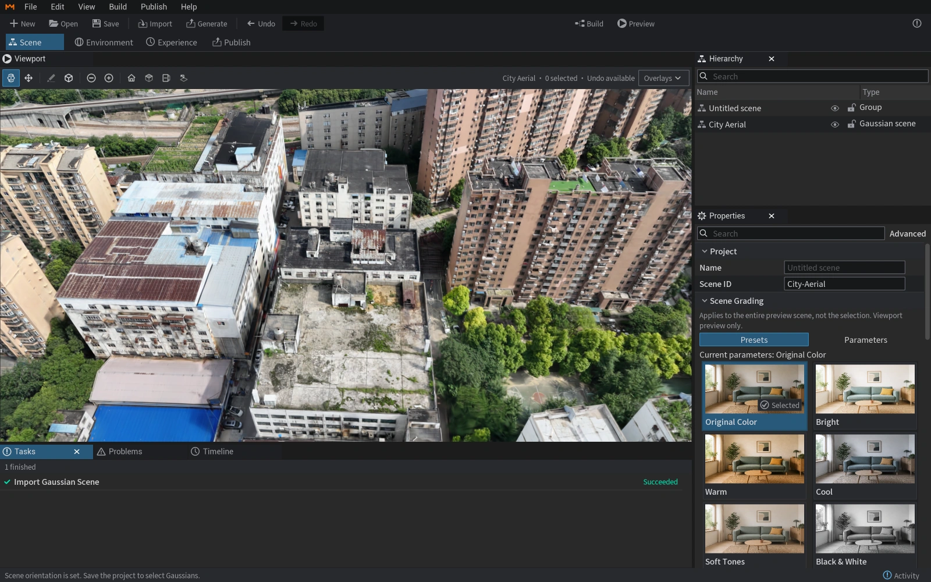The image size is (931, 582).
Task: Open the Overlays dropdown
Action: pyautogui.click(x=663, y=78)
